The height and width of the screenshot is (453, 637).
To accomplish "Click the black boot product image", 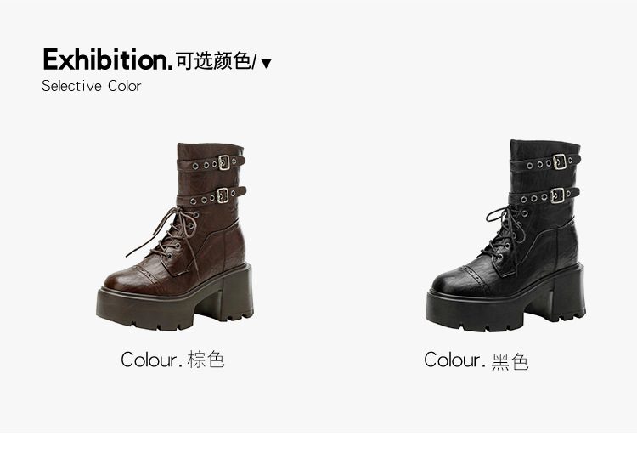I will click(x=506, y=236).
